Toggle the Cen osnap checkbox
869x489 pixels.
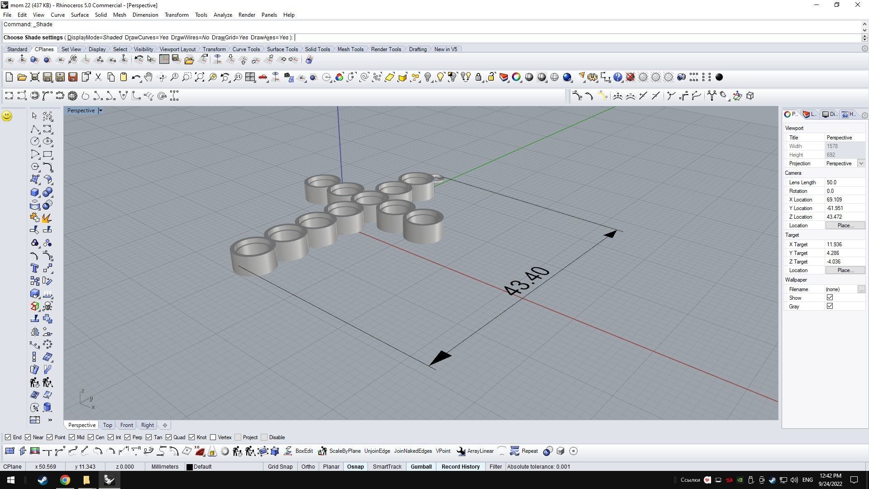click(x=91, y=437)
